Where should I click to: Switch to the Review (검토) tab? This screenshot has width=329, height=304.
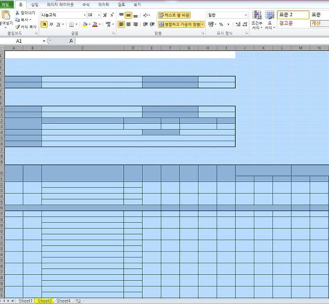pos(121,5)
